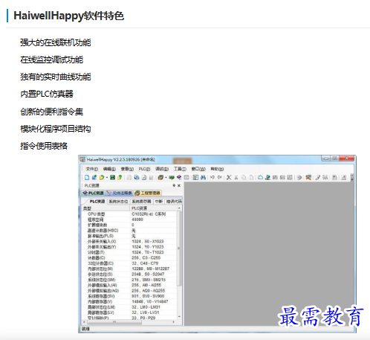Select the 系统状态位 sub-tab
This screenshot has height=340, width=370.
(118, 201)
